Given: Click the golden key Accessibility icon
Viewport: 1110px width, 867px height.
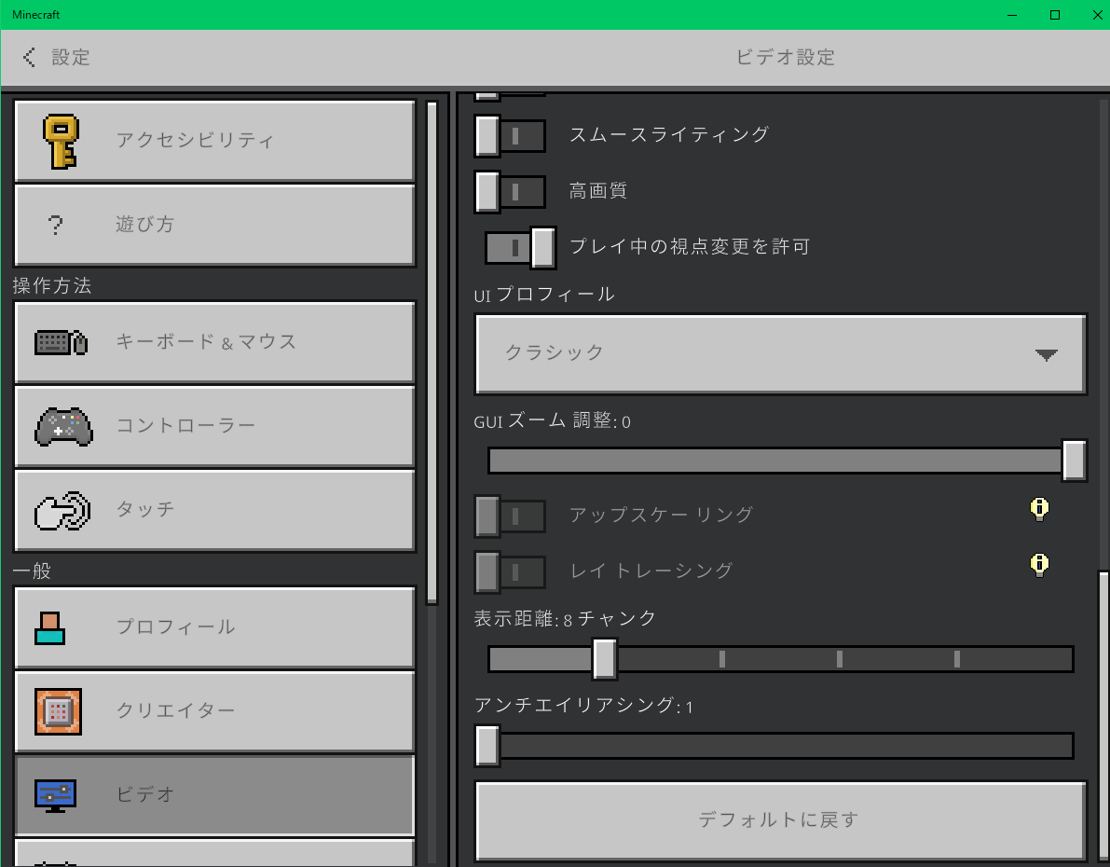Looking at the screenshot, I should click(61, 142).
